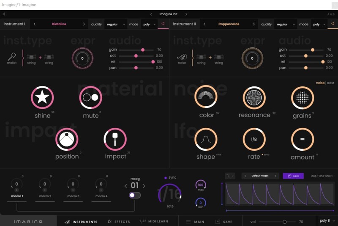Click the noise color knob

(x=206, y=96)
